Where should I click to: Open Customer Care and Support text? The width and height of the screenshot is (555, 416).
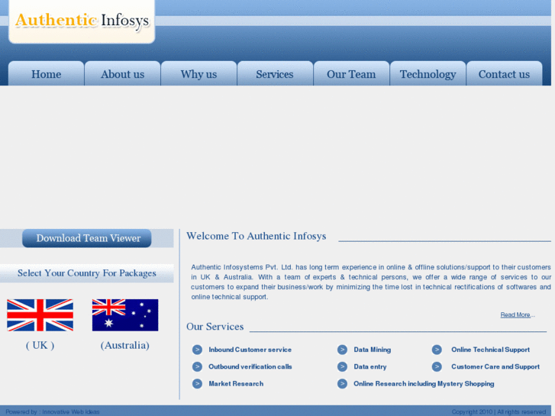pyautogui.click(x=495, y=367)
